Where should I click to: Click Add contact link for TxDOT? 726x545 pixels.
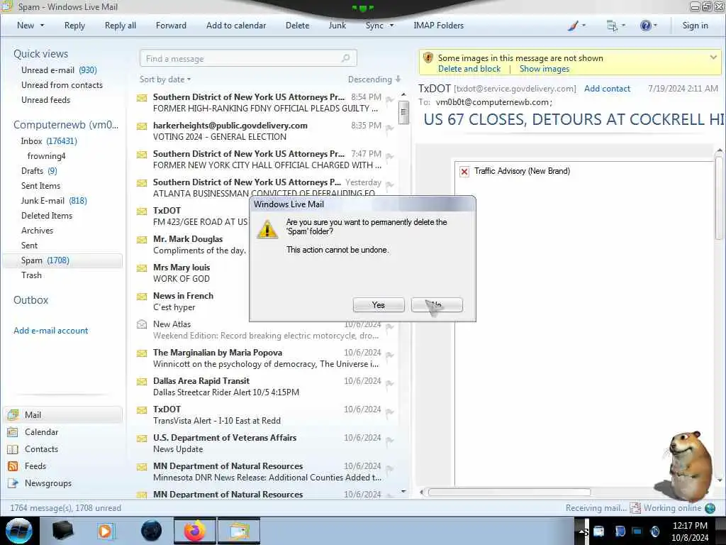607,89
